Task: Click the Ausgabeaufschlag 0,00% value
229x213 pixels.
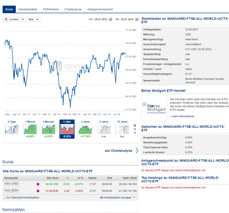Action: click(x=189, y=137)
